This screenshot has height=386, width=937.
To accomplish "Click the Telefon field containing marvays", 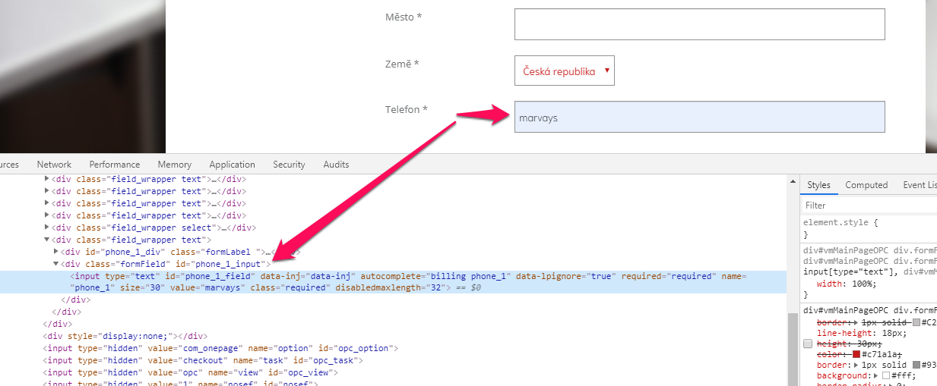I will pos(700,117).
